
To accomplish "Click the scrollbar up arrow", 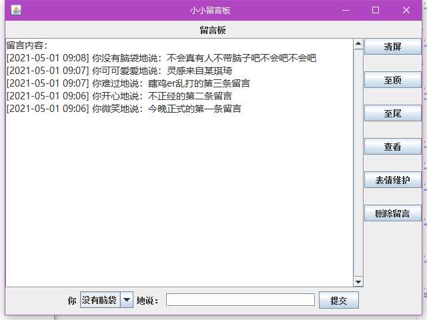I will point(358,45).
